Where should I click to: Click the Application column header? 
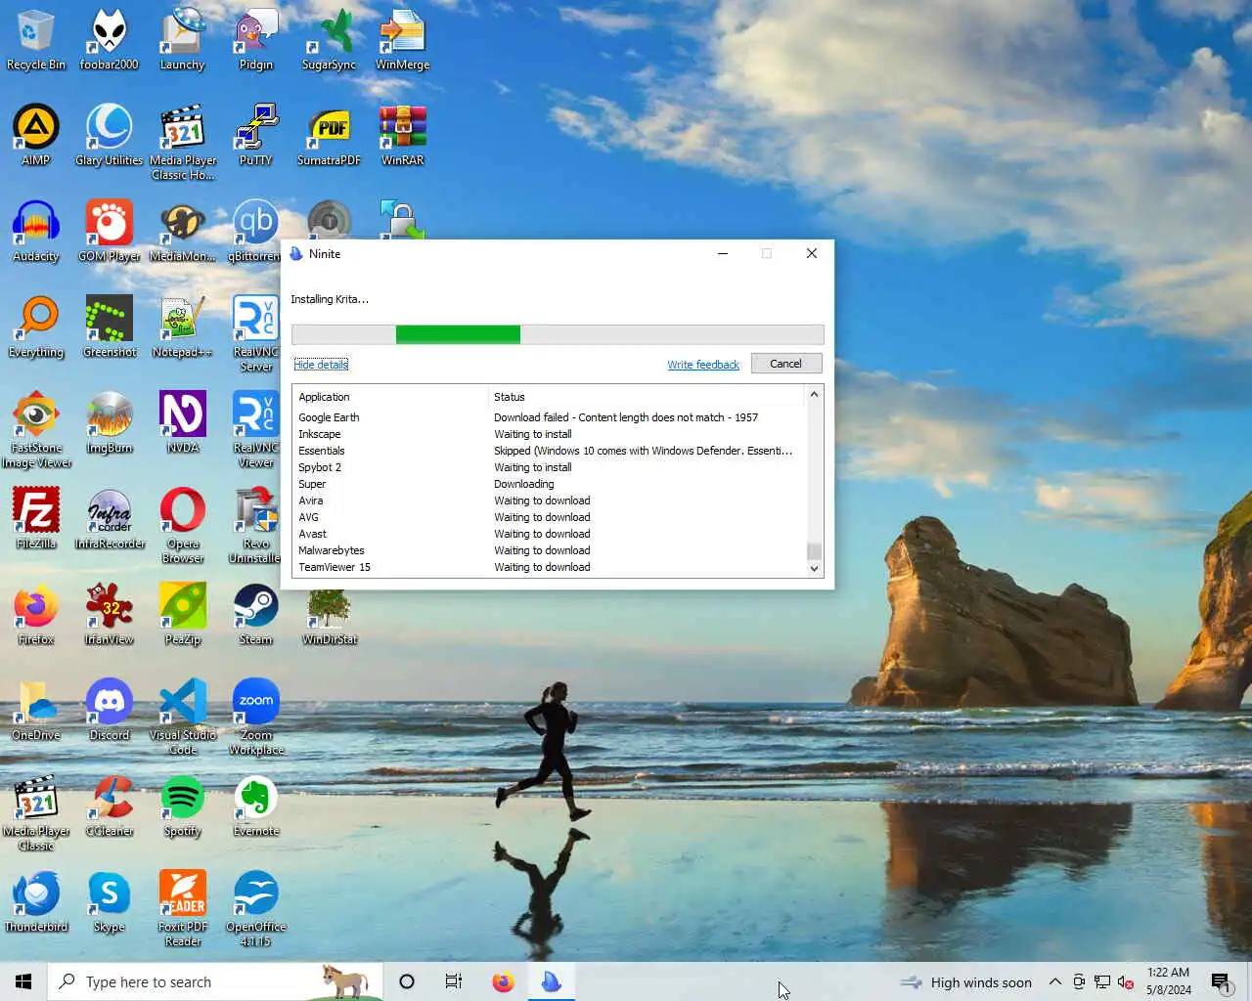390,397
